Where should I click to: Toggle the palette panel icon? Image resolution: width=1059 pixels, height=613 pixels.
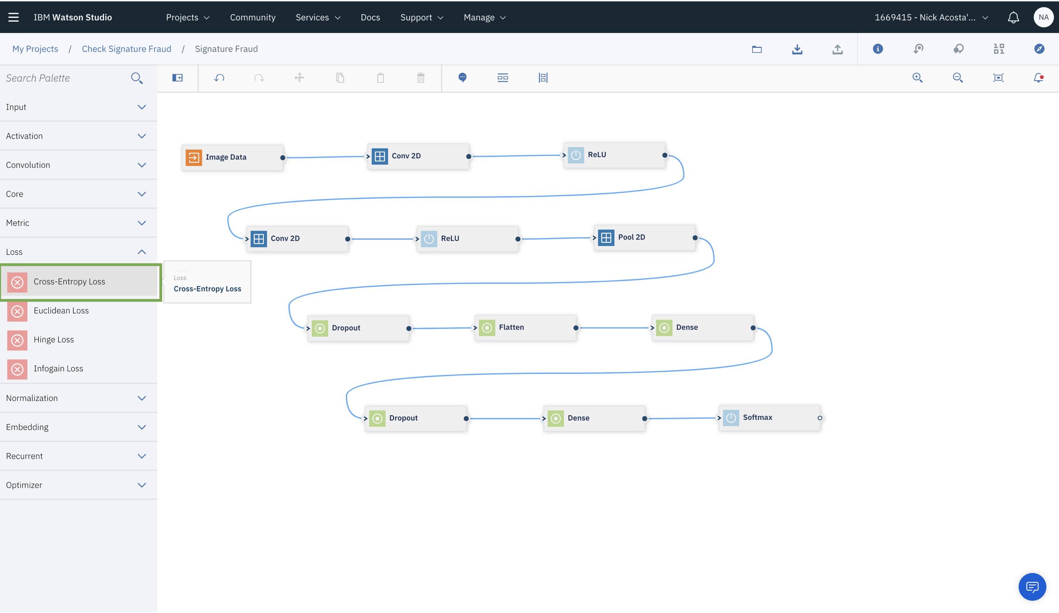(x=177, y=78)
